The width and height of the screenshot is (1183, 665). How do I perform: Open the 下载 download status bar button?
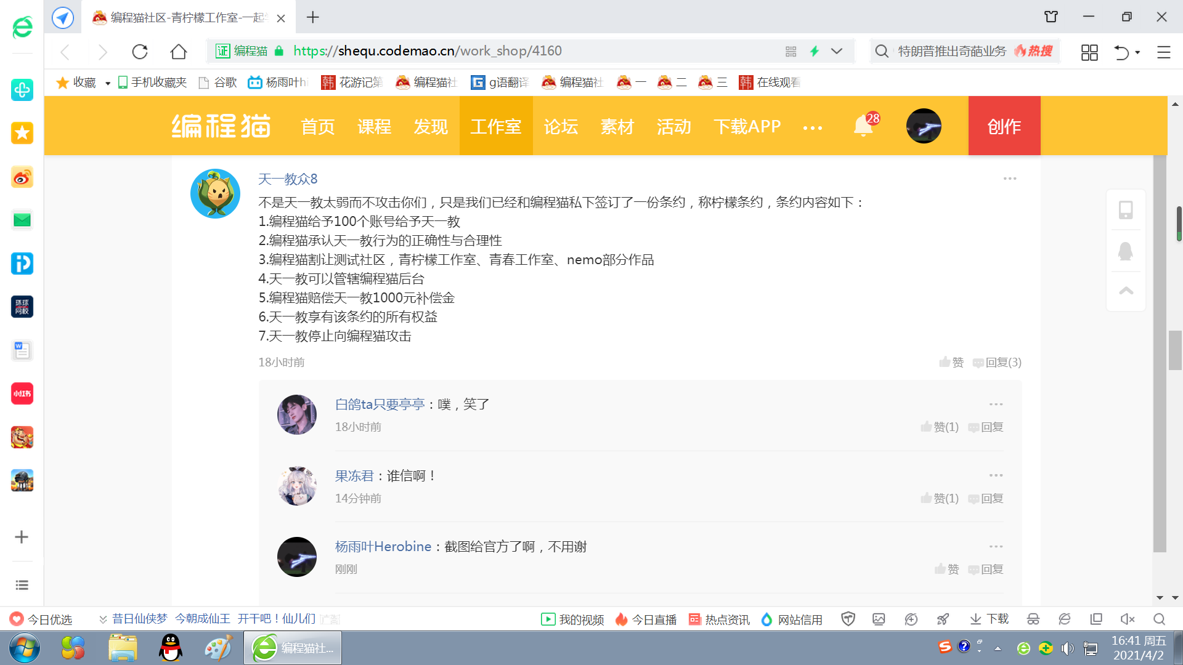[x=989, y=619]
